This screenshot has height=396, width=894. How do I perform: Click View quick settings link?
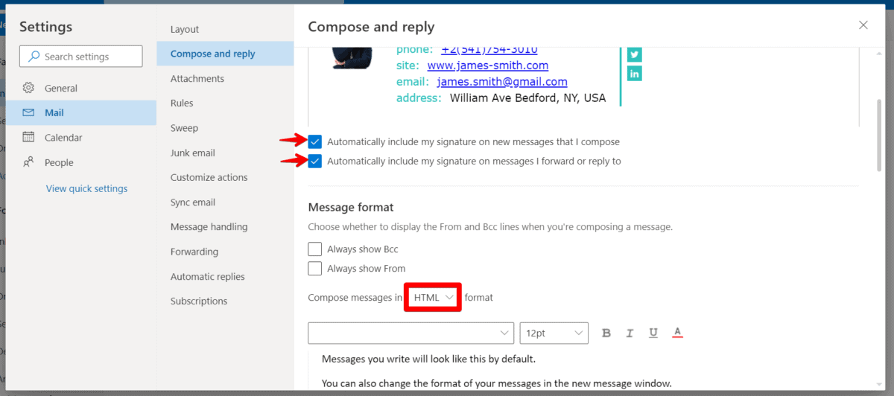86,188
